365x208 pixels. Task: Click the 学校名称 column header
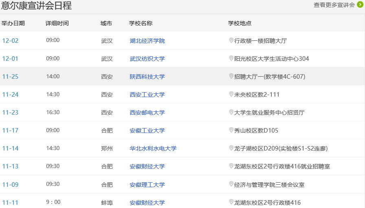[x=141, y=23]
